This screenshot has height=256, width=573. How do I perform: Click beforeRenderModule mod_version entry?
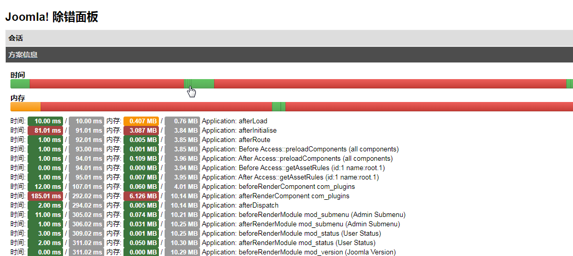tap(298, 252)
